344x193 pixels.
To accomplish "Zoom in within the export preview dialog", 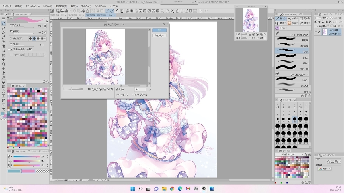I will [97, 89].
